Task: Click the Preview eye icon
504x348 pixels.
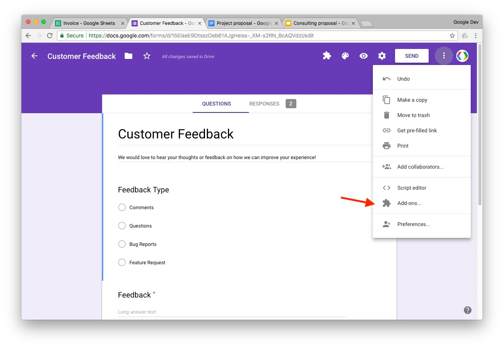Action: pos(363,55)
